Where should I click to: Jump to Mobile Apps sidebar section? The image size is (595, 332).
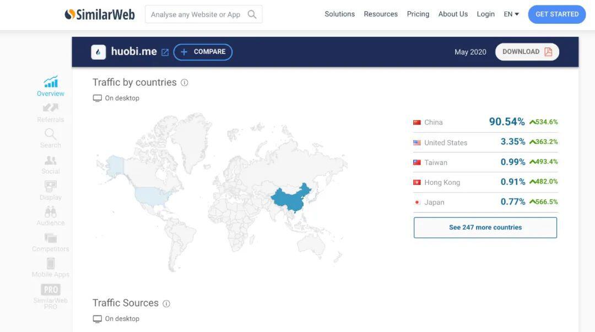51,268
